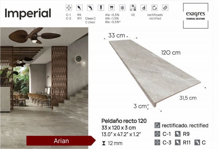Click the V2 shade variation icon

pos(133,8)
